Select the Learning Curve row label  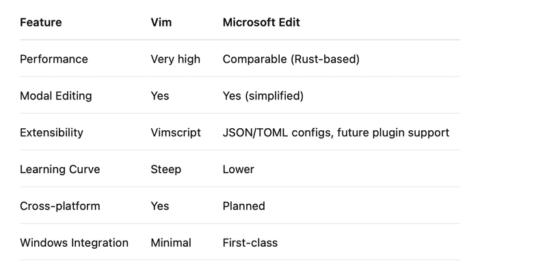[60, 169]
